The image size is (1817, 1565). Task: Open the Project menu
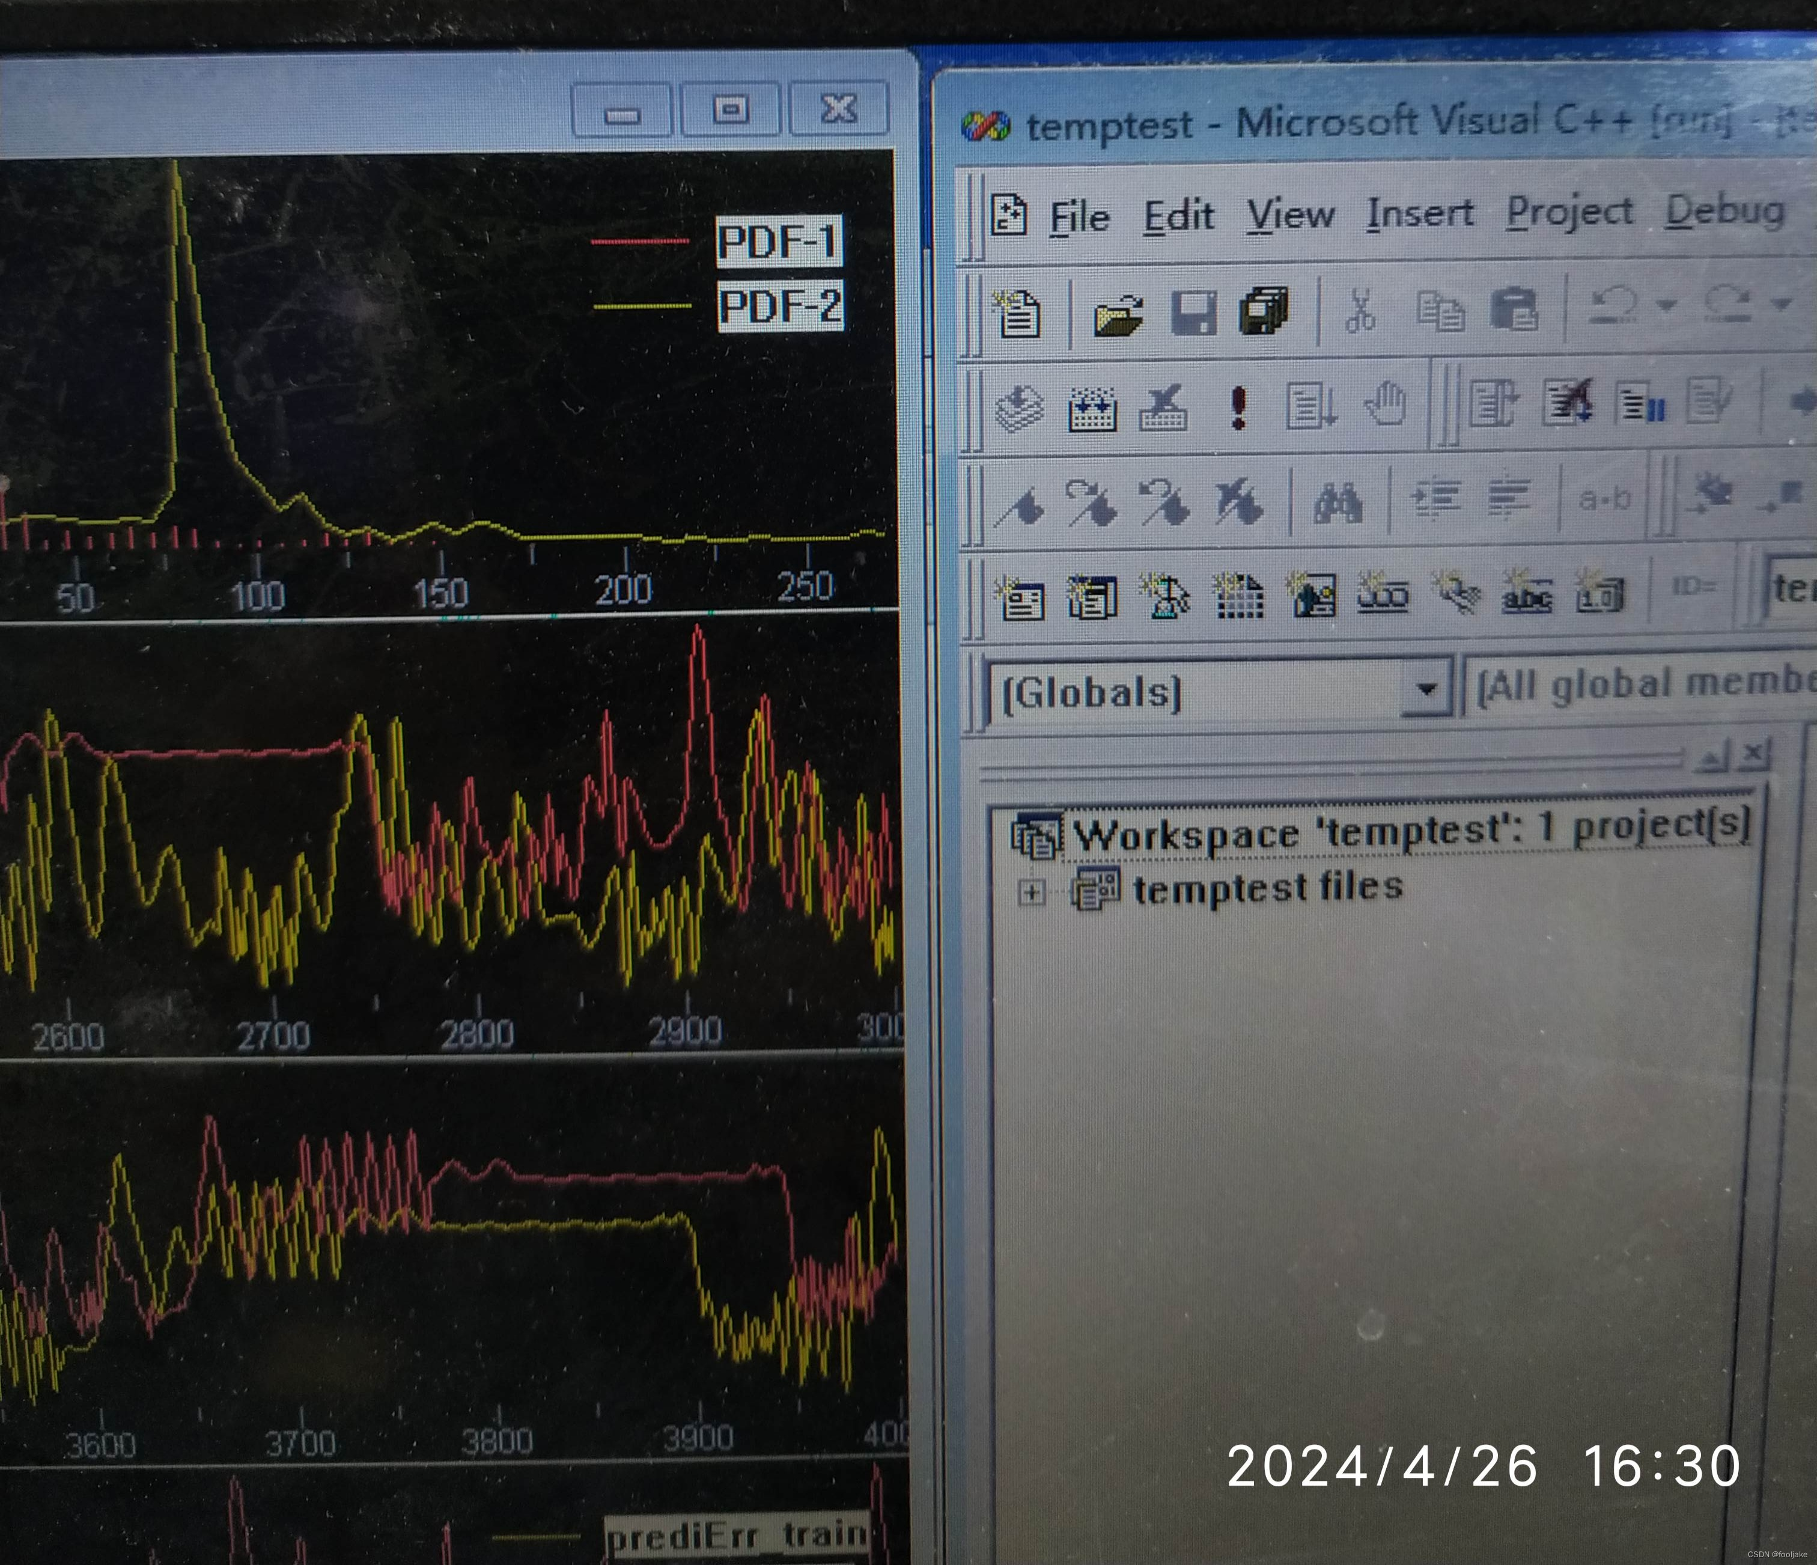(x=1569, y=212)
